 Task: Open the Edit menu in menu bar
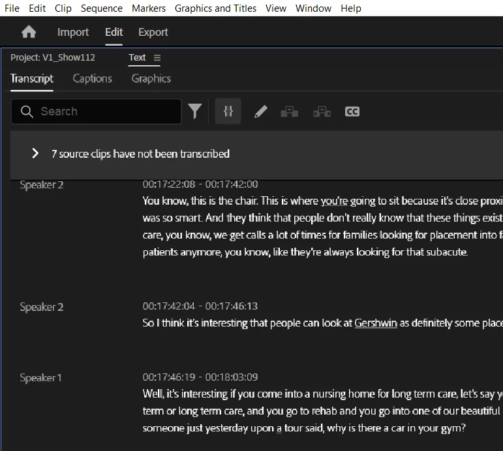click(37, 8)
